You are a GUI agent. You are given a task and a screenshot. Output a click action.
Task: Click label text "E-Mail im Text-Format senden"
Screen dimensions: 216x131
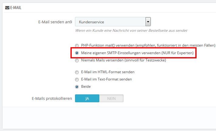pos(106,79)
